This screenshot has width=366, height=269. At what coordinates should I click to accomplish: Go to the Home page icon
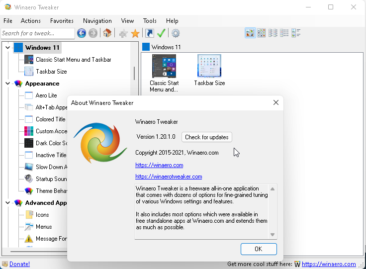(107, 33)
